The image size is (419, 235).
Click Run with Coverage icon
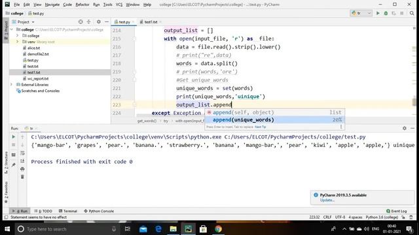point(393,13)
